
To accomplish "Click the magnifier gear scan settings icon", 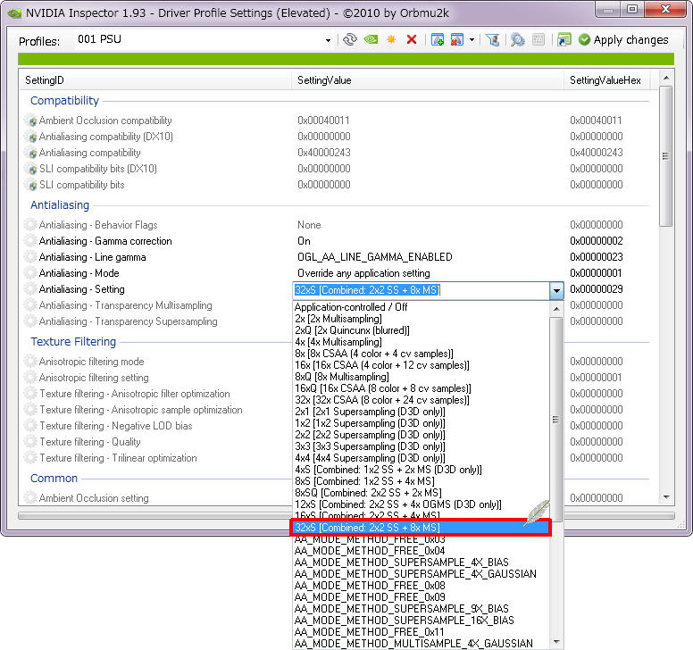I will pyautogui.click(x=518, y=40).
